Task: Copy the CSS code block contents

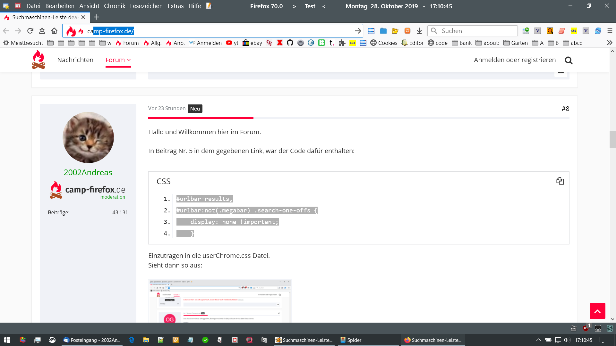Action: (x=560, y=181)
